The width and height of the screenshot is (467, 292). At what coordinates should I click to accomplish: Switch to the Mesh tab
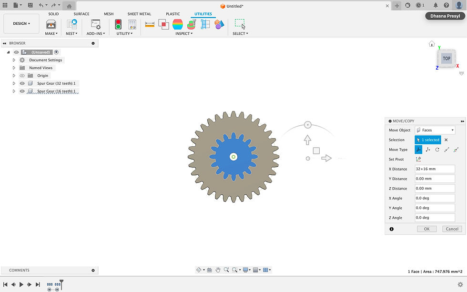(x=109, y=14)
